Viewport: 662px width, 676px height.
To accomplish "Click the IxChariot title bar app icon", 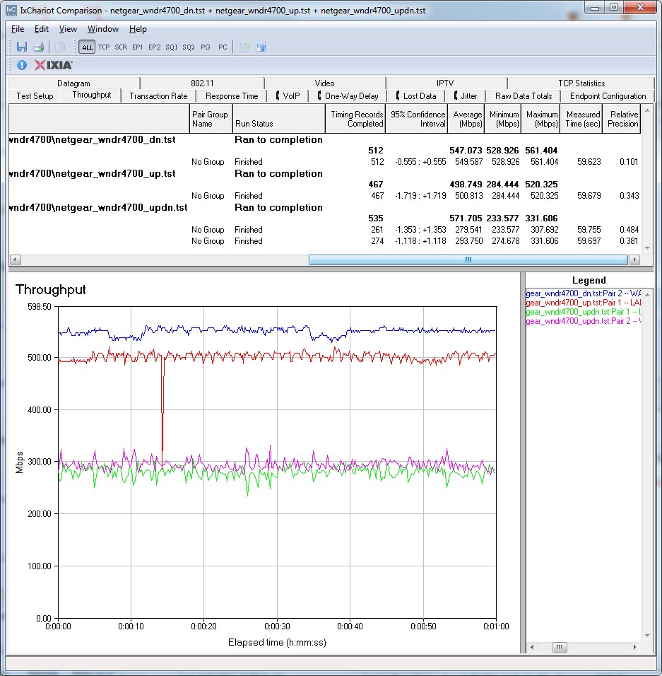I will 11,11.
